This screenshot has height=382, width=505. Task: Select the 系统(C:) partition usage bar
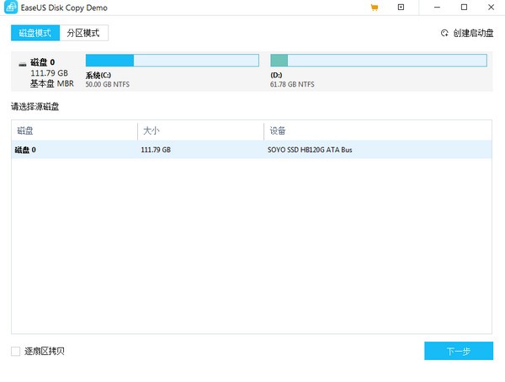click(173, 61)
